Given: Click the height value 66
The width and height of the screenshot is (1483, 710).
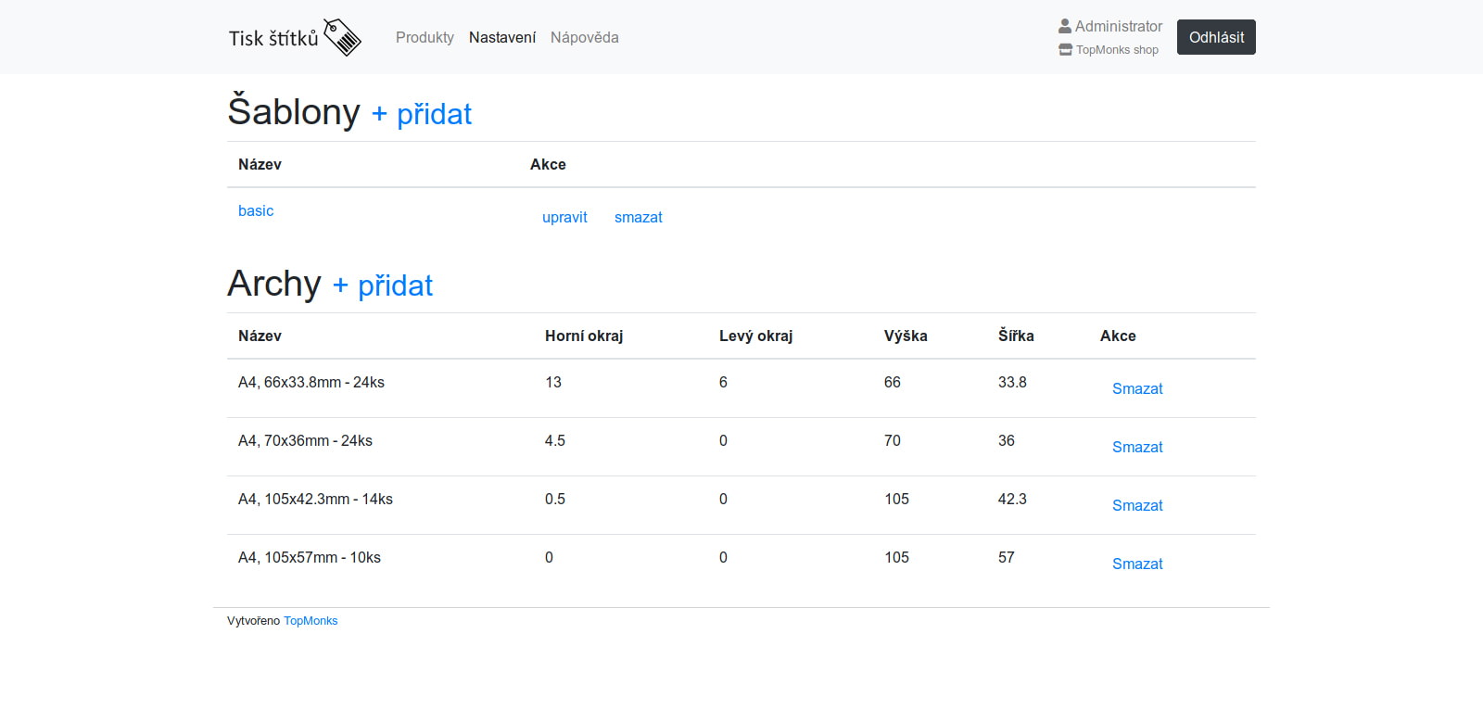Looking at the screenshot, I should click(x=893, y=382).
